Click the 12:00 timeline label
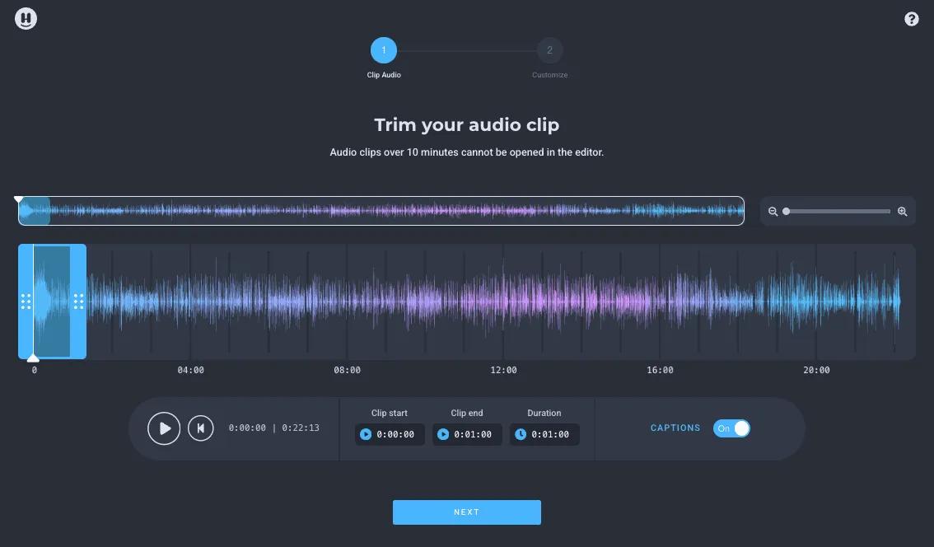Screen dimensions: 934x547 (503, 370)
